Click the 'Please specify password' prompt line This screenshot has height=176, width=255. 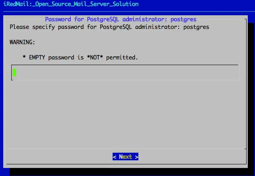(x=109, y=27)
